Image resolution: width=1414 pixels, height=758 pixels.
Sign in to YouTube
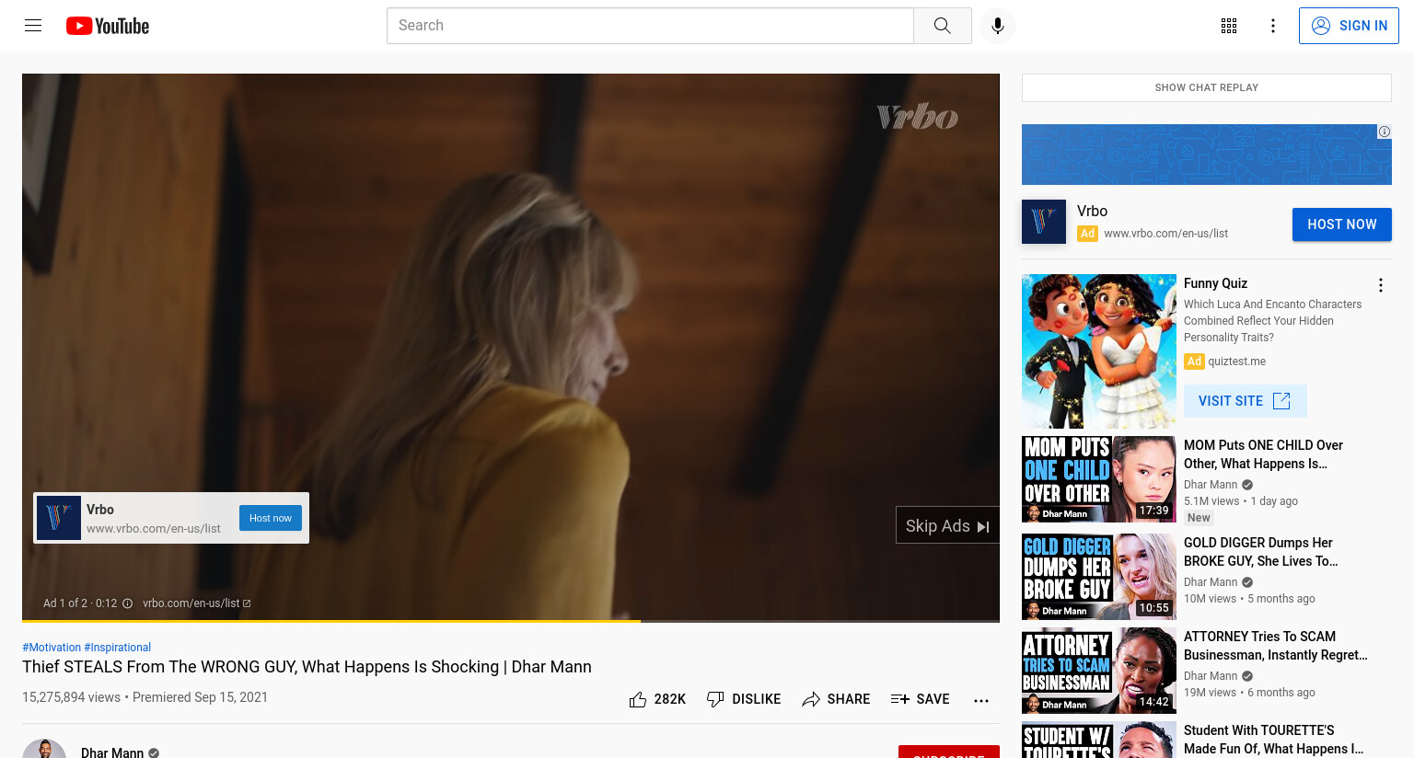pos(1349,26)
